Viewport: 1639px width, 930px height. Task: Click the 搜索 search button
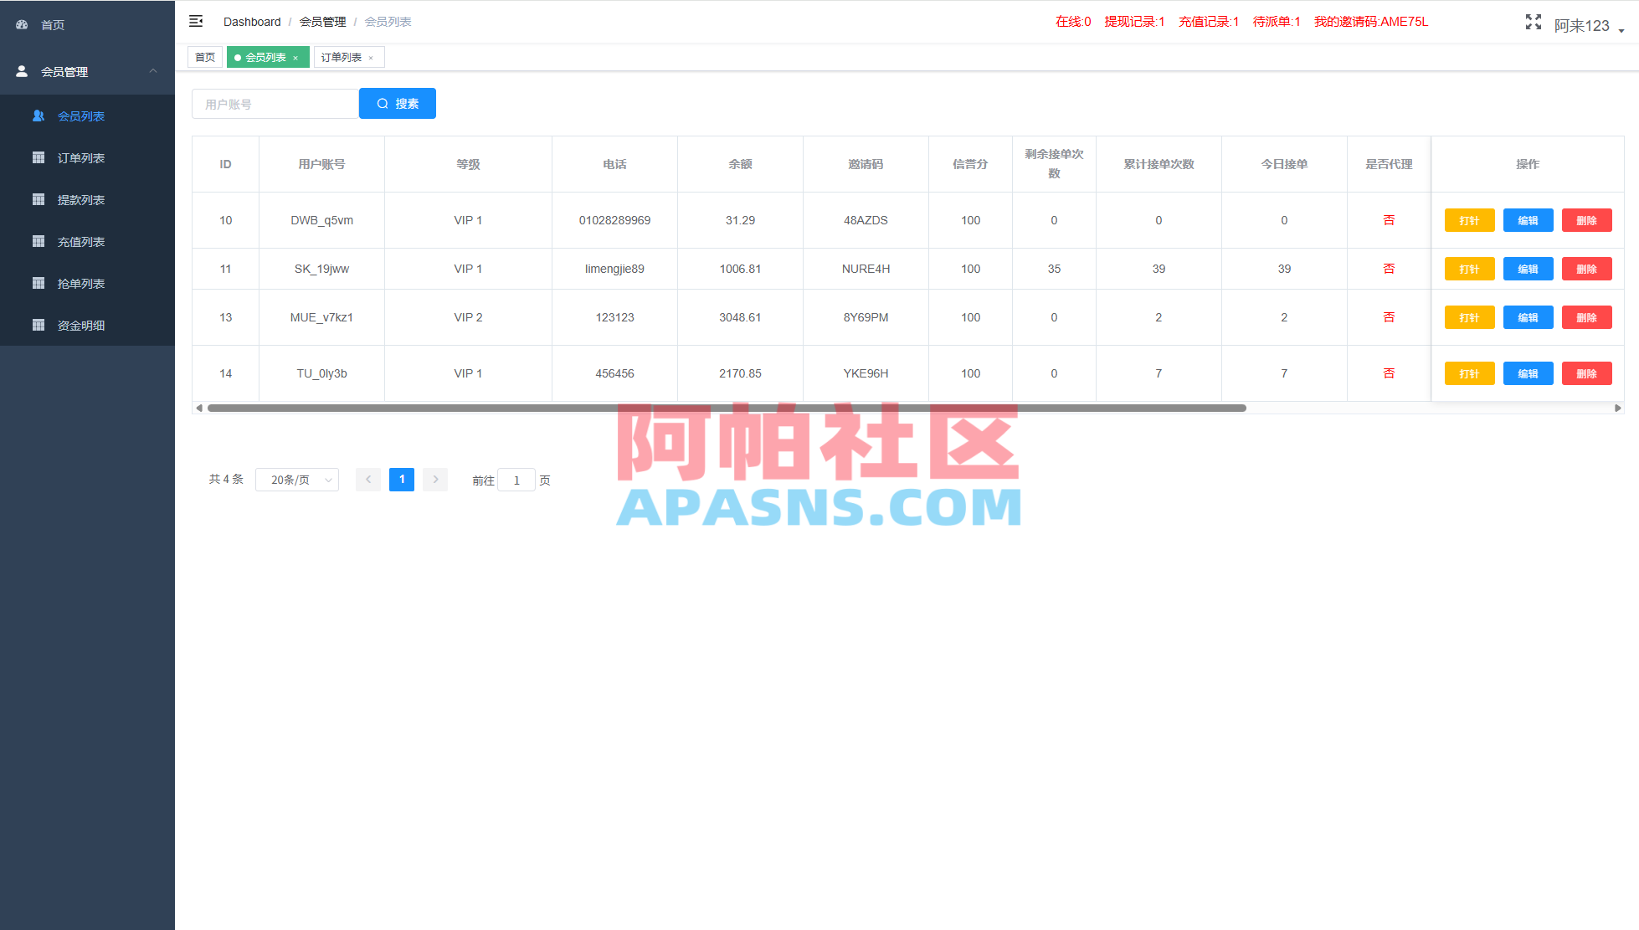(x=397, y=103)
